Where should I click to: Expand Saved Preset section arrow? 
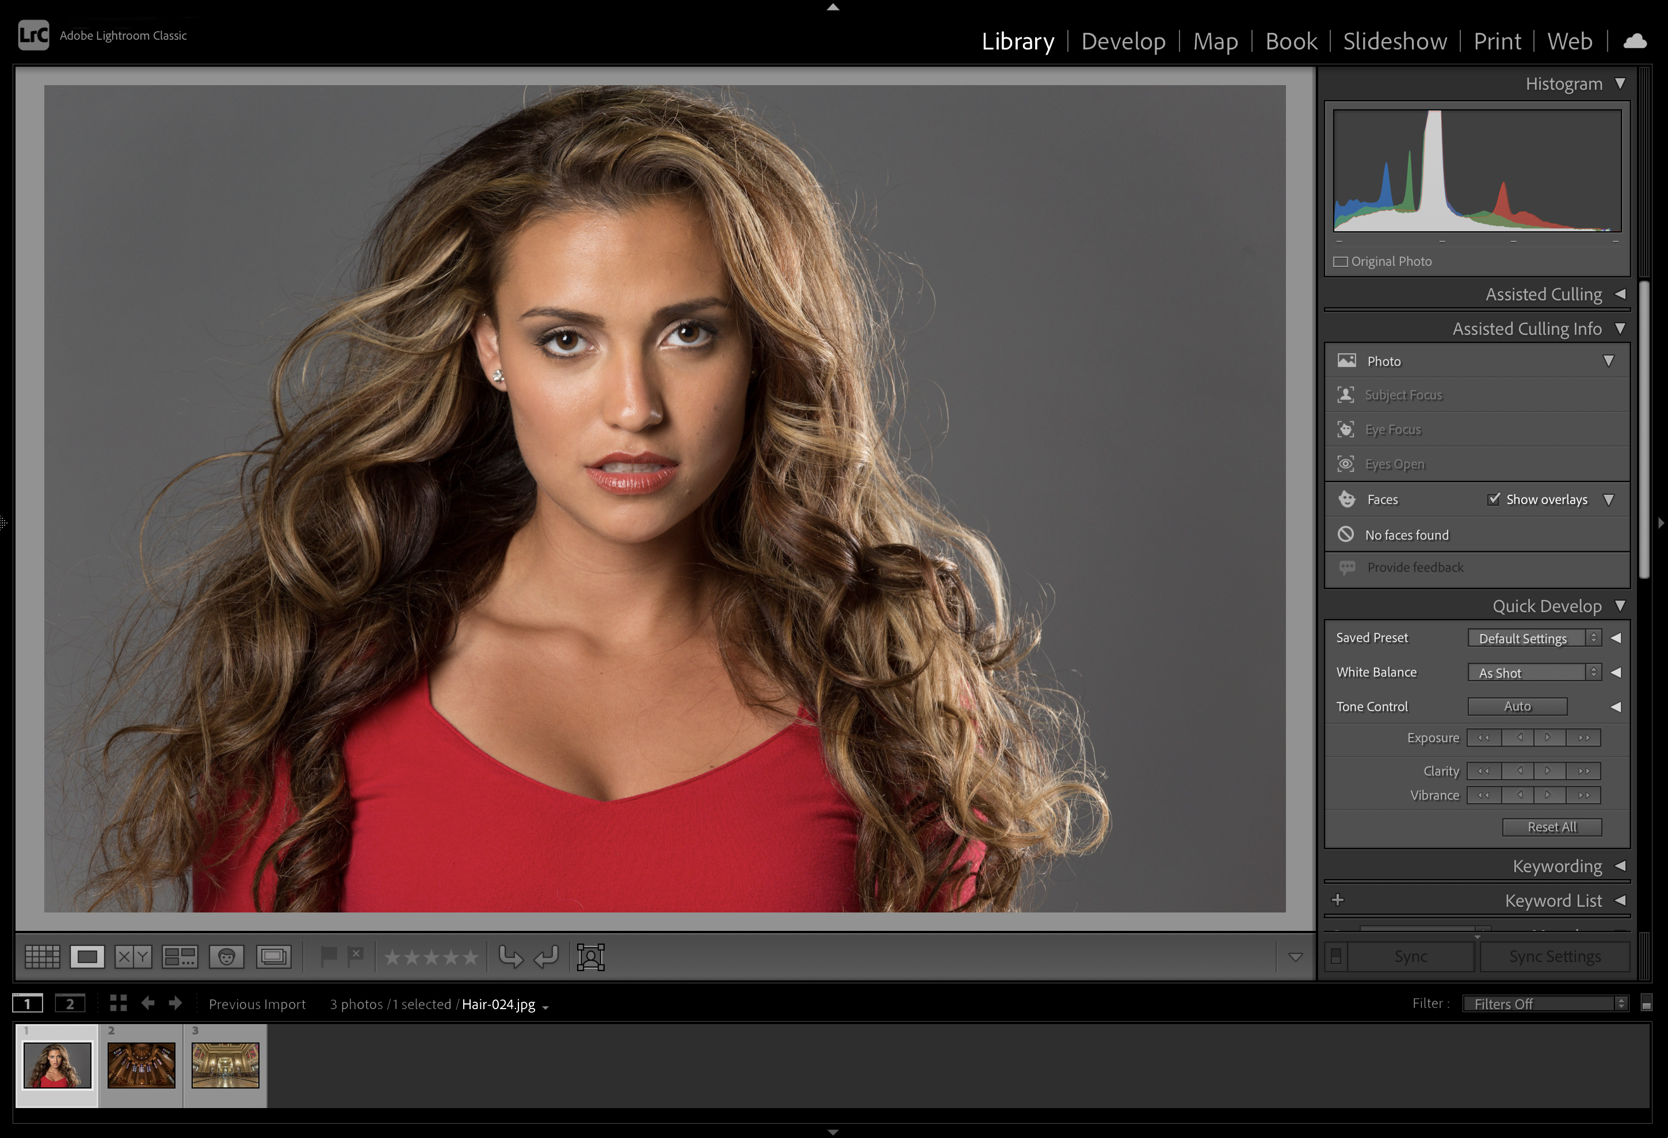click(x=1616, y=638)
